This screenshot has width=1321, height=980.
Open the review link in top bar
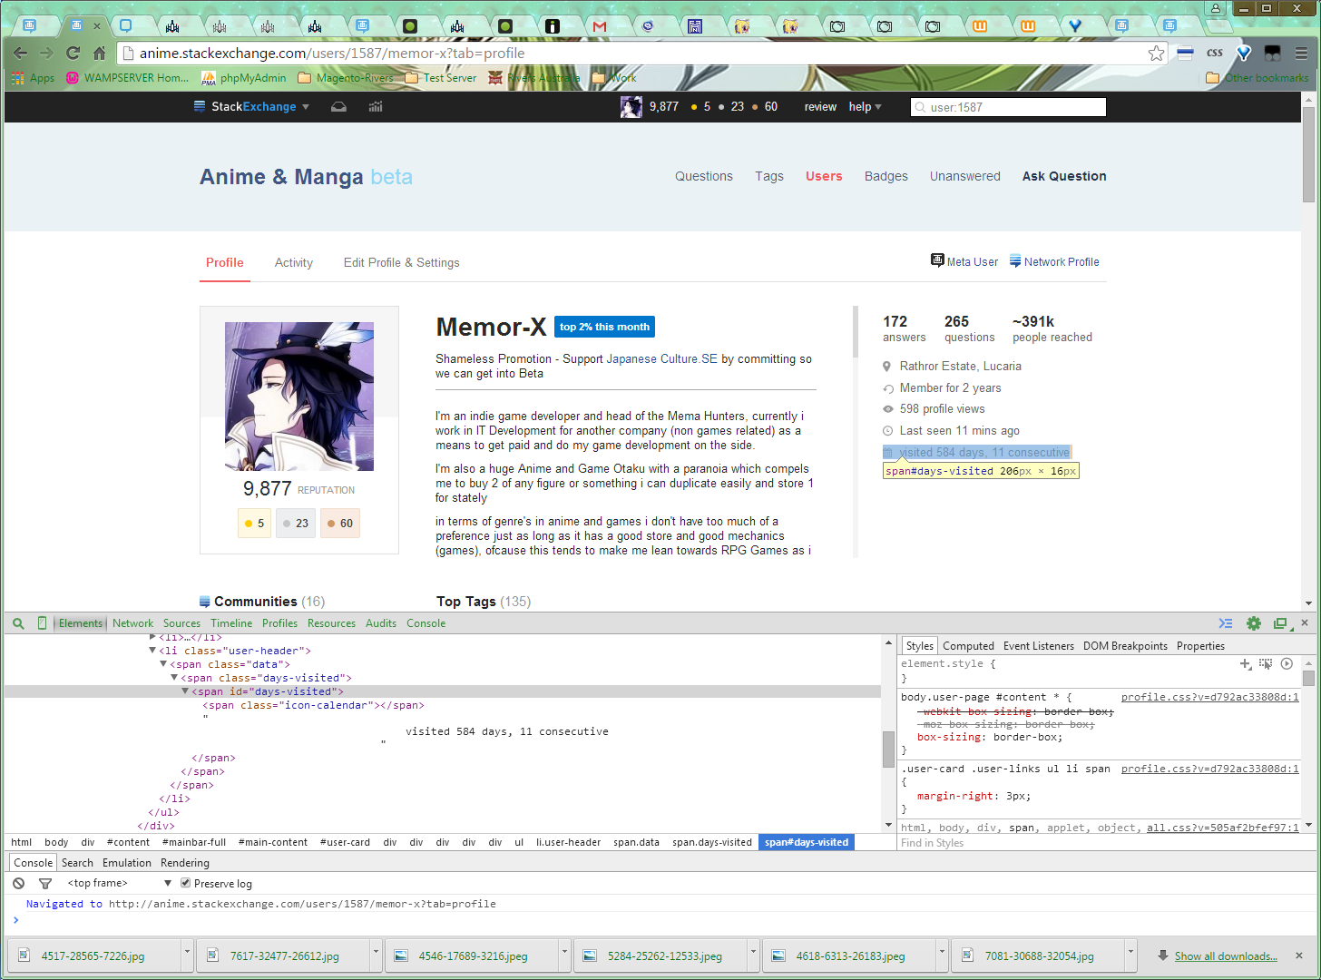(x=820, y=107)
